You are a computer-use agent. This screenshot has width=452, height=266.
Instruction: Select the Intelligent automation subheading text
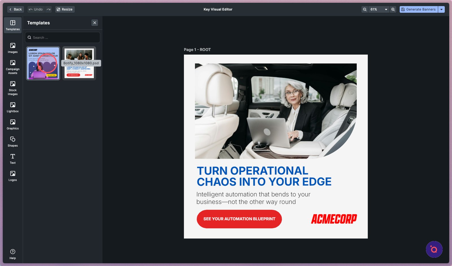tap(253, 198)
